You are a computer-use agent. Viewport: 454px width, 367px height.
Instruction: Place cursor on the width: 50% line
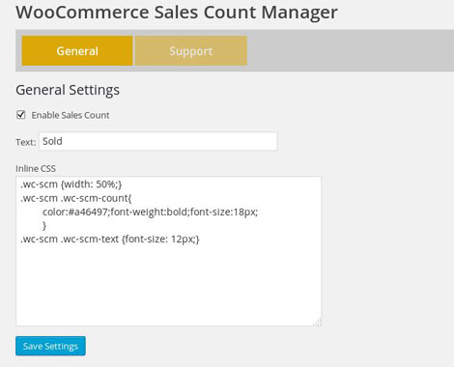[x=71, y=184]
